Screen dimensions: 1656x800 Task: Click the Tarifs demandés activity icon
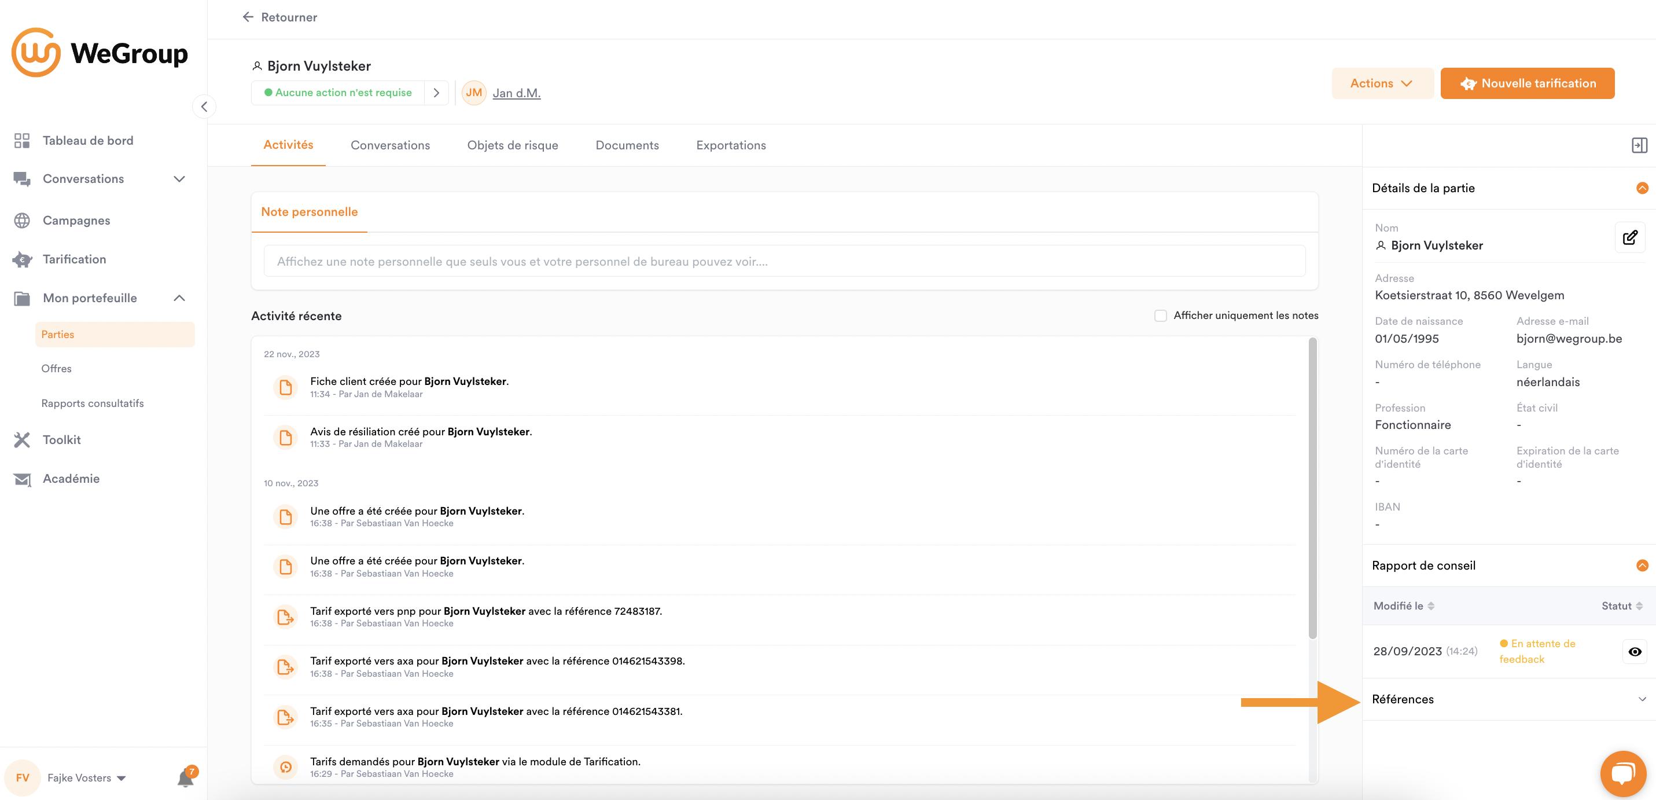[285, 766]
